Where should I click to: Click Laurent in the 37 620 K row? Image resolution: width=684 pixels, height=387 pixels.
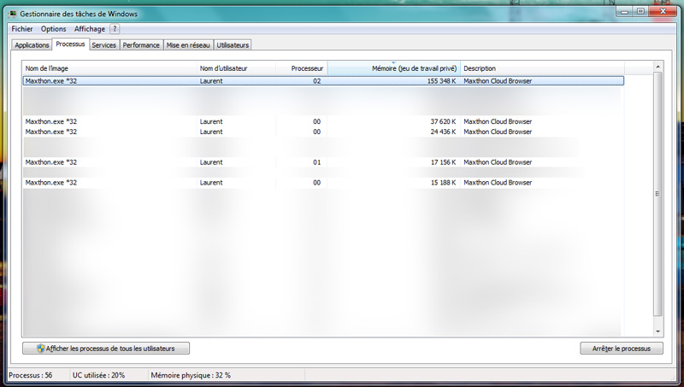[x=211, y=121]
